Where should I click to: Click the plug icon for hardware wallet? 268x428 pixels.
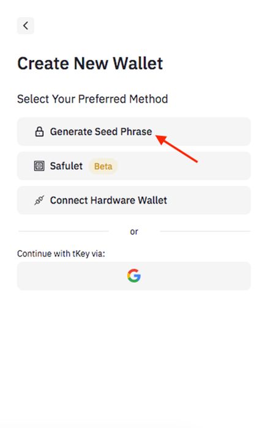click(39, 201)
